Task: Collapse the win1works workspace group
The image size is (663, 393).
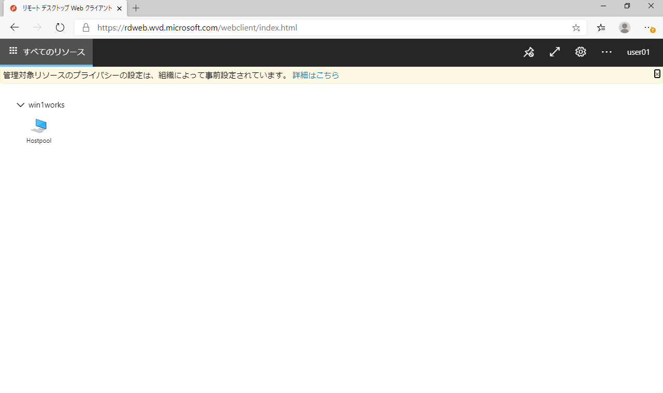Action: click(21, 105)
